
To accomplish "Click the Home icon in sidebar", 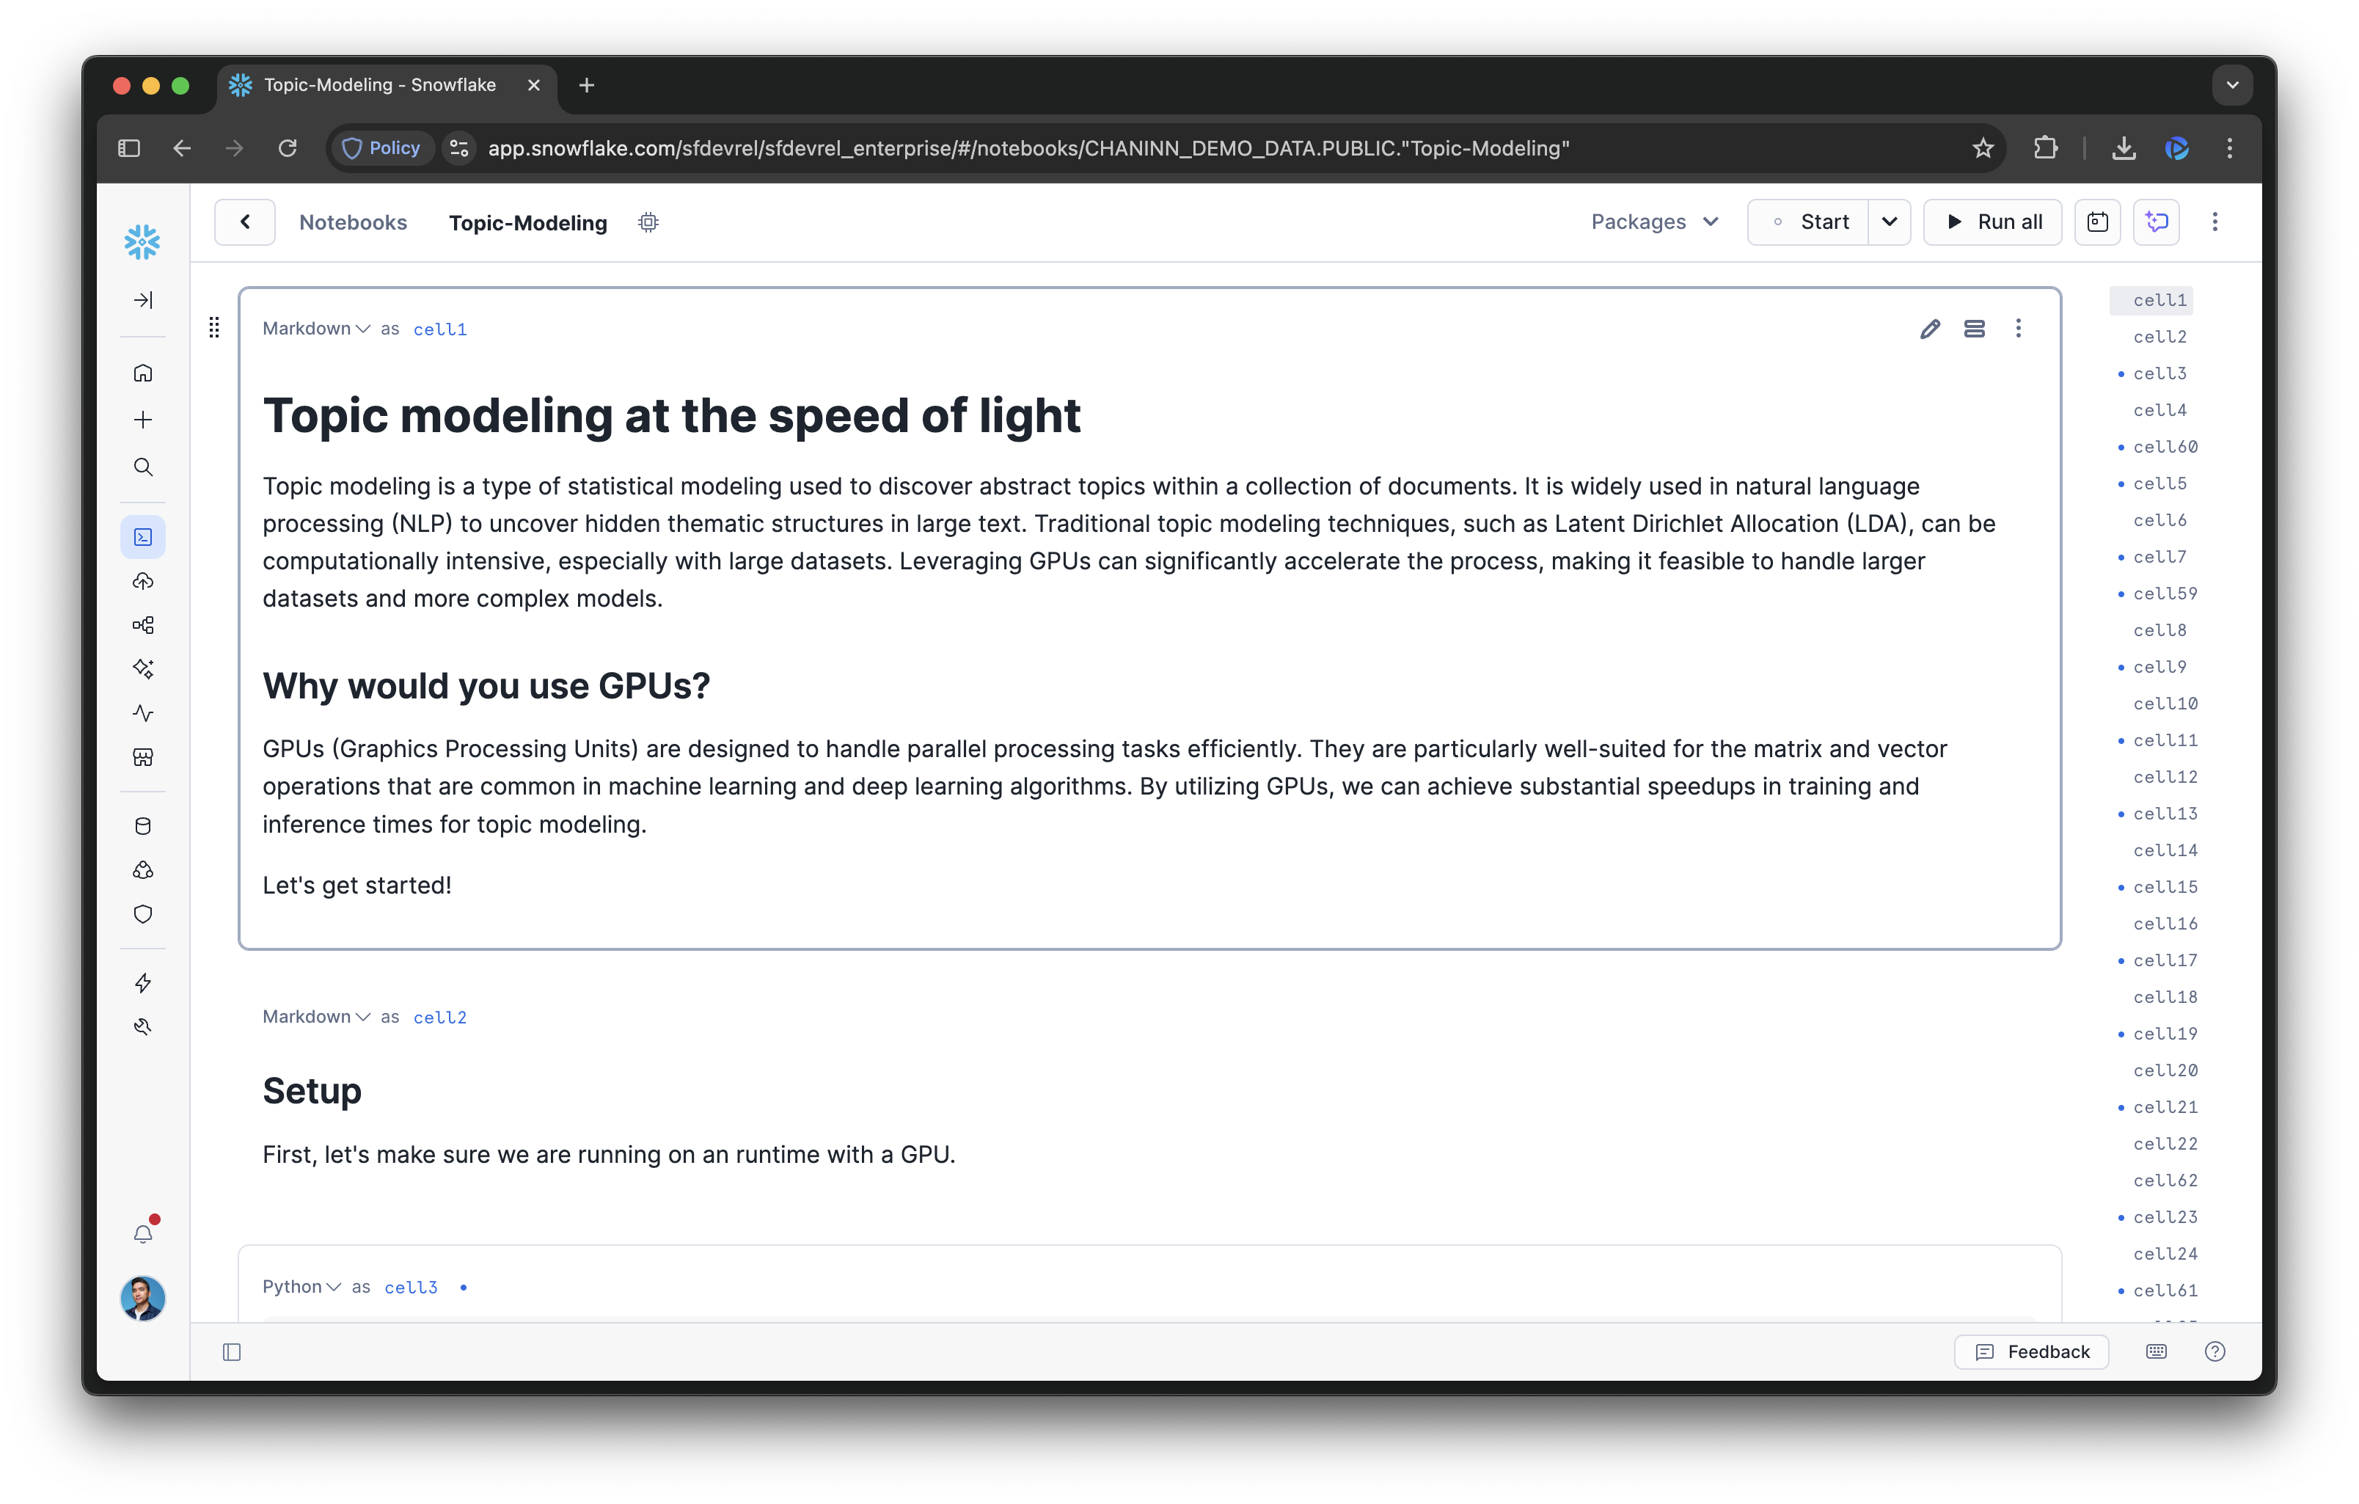I will pos(143,373).
